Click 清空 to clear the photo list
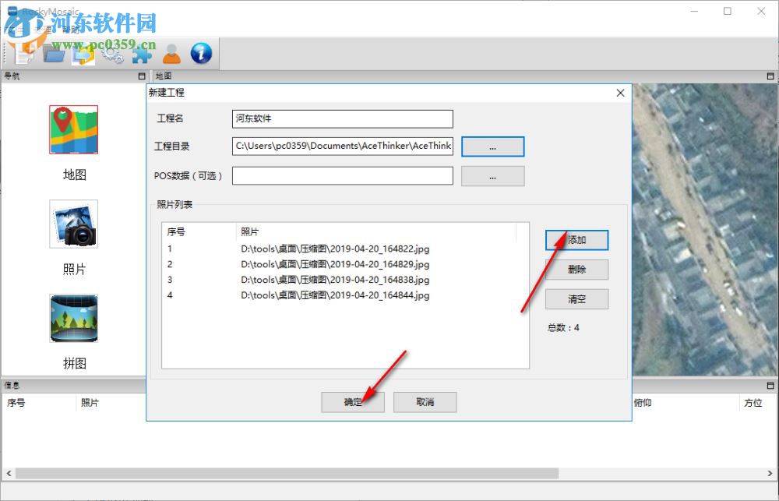This screenshot has height=501, width=779. (576, 299)
